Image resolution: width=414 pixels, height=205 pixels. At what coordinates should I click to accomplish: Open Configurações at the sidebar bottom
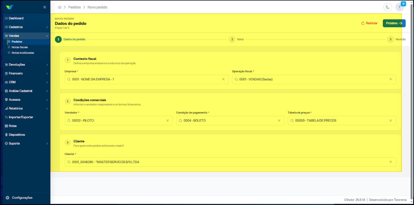[19, 198]
